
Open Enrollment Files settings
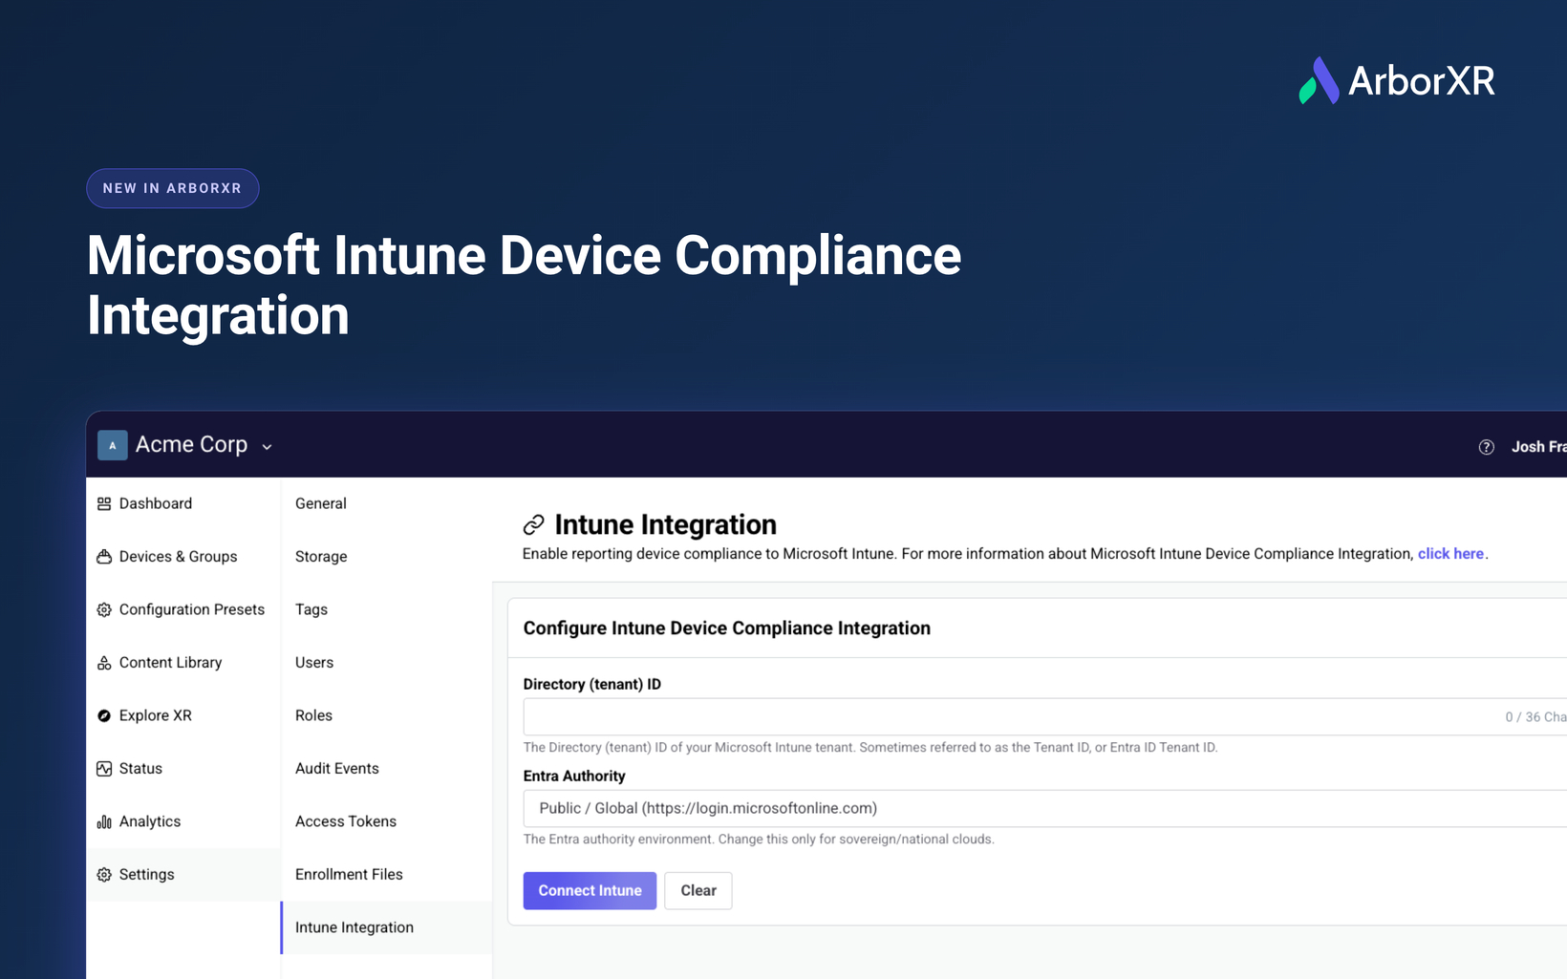pyautogui.click(x=386, y=875)
